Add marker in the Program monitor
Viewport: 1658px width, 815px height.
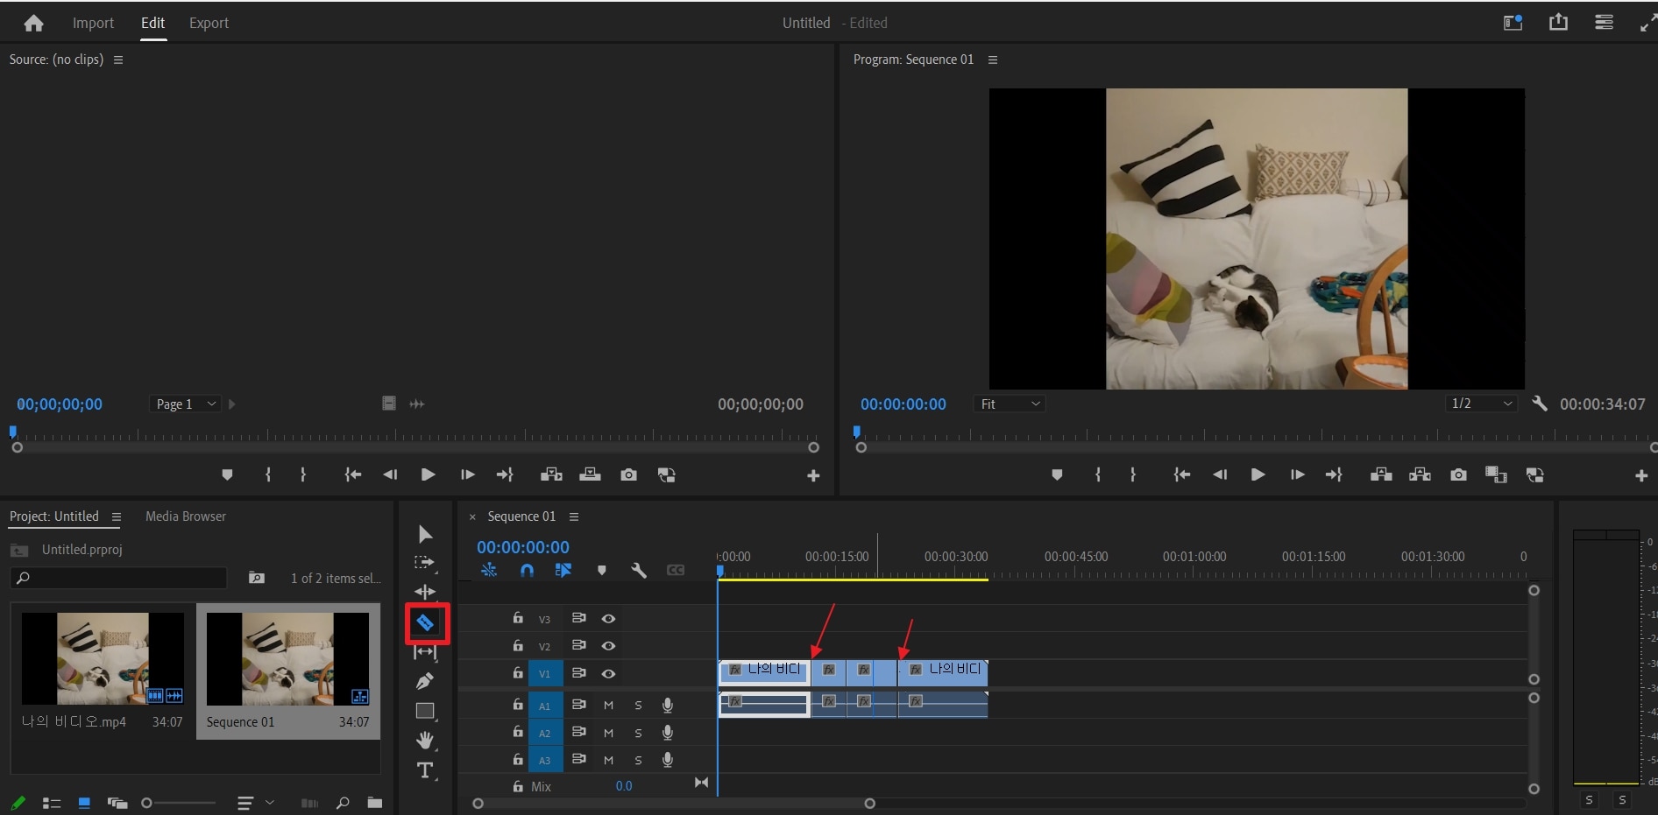point(1057,474)
